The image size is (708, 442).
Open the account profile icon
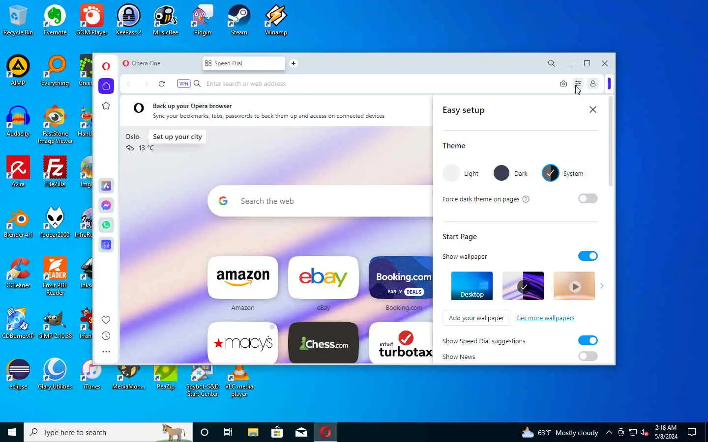[593, 83]
